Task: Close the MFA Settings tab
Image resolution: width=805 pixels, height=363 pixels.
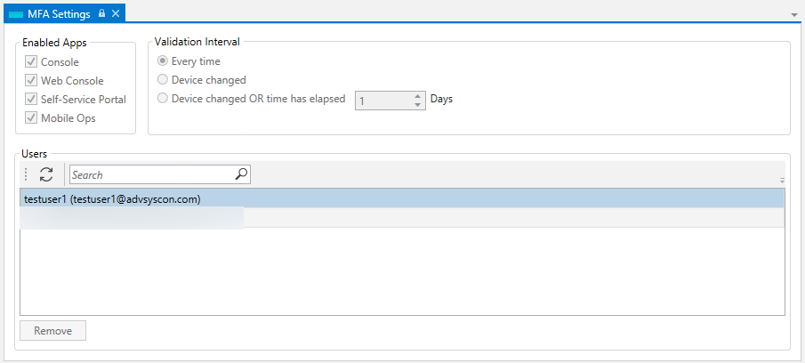Action: [116, 14]
